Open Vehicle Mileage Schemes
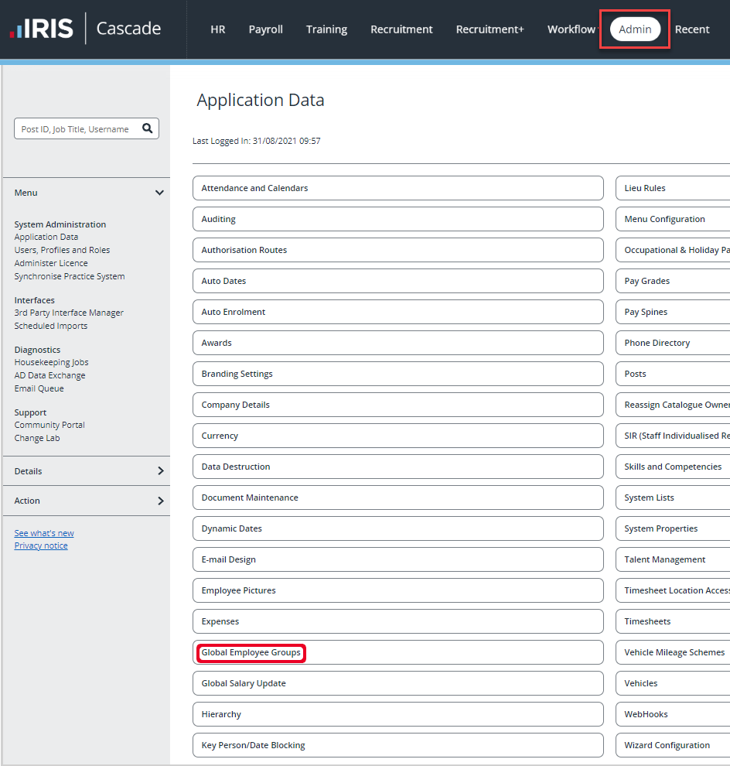The width and height of the screenshot is (730, 766). click(673, 652)
